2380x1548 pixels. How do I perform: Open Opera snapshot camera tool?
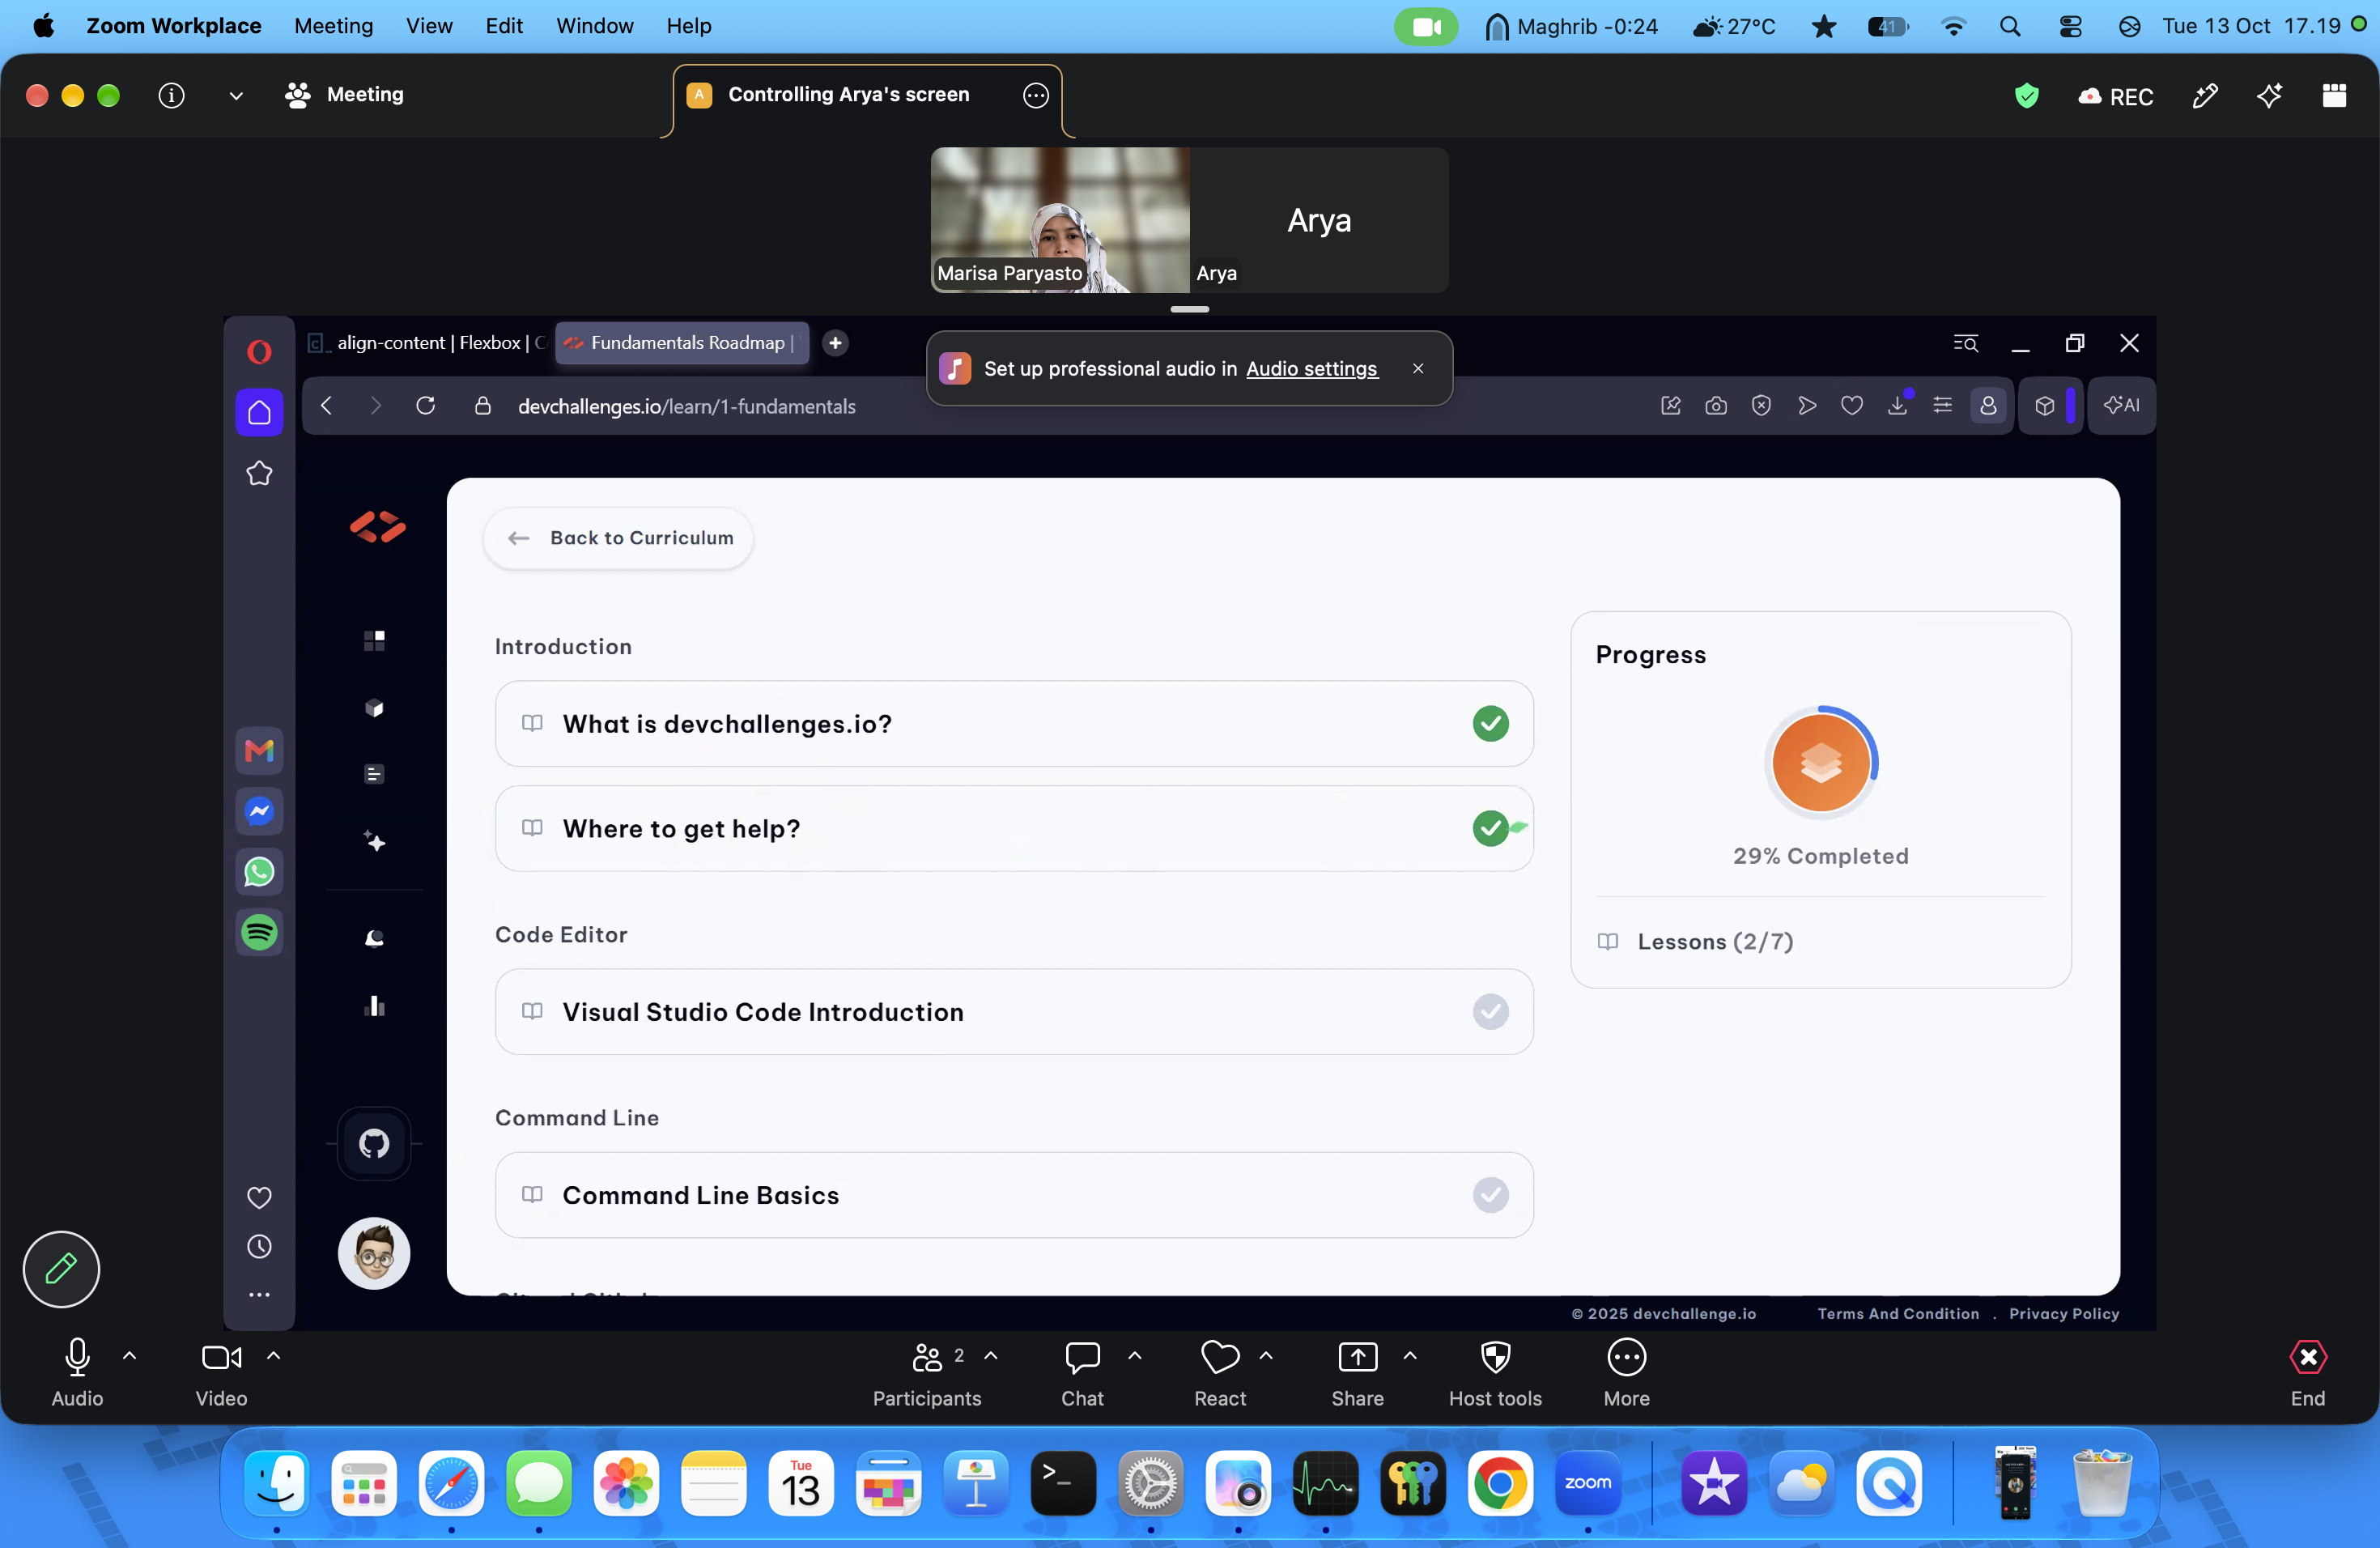point(1716,405)
